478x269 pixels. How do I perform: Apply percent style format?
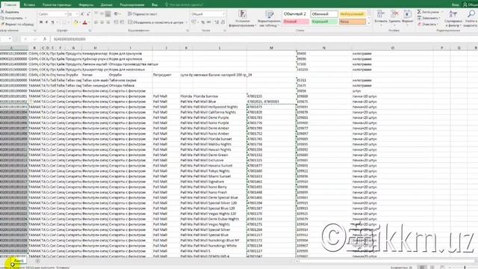pyautogui.click(x=202, y=22)
